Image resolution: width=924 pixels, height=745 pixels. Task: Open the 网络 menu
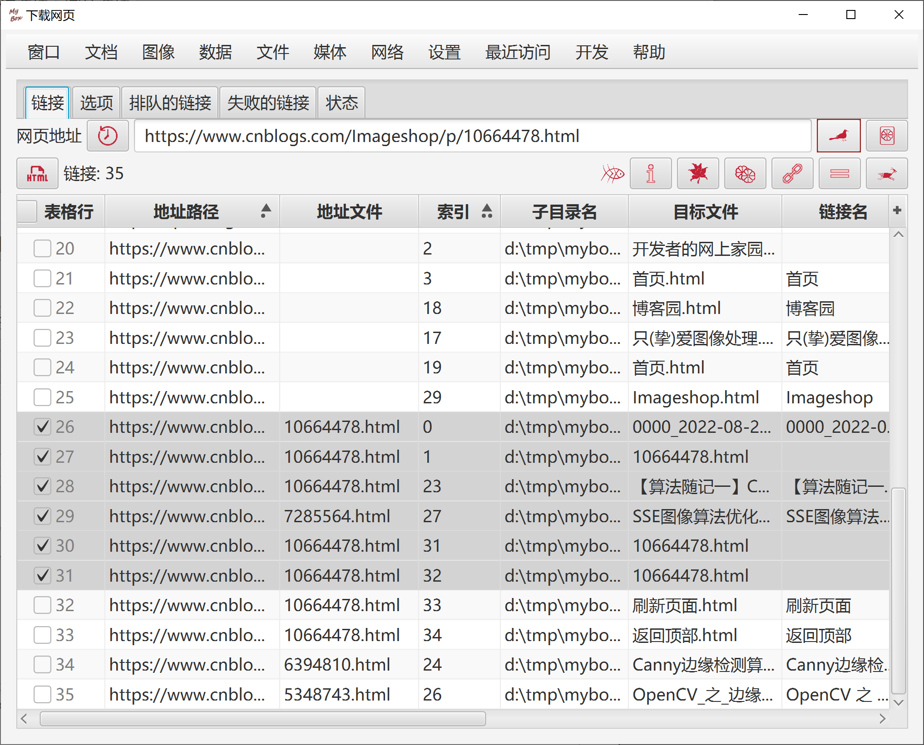[387, 52]
